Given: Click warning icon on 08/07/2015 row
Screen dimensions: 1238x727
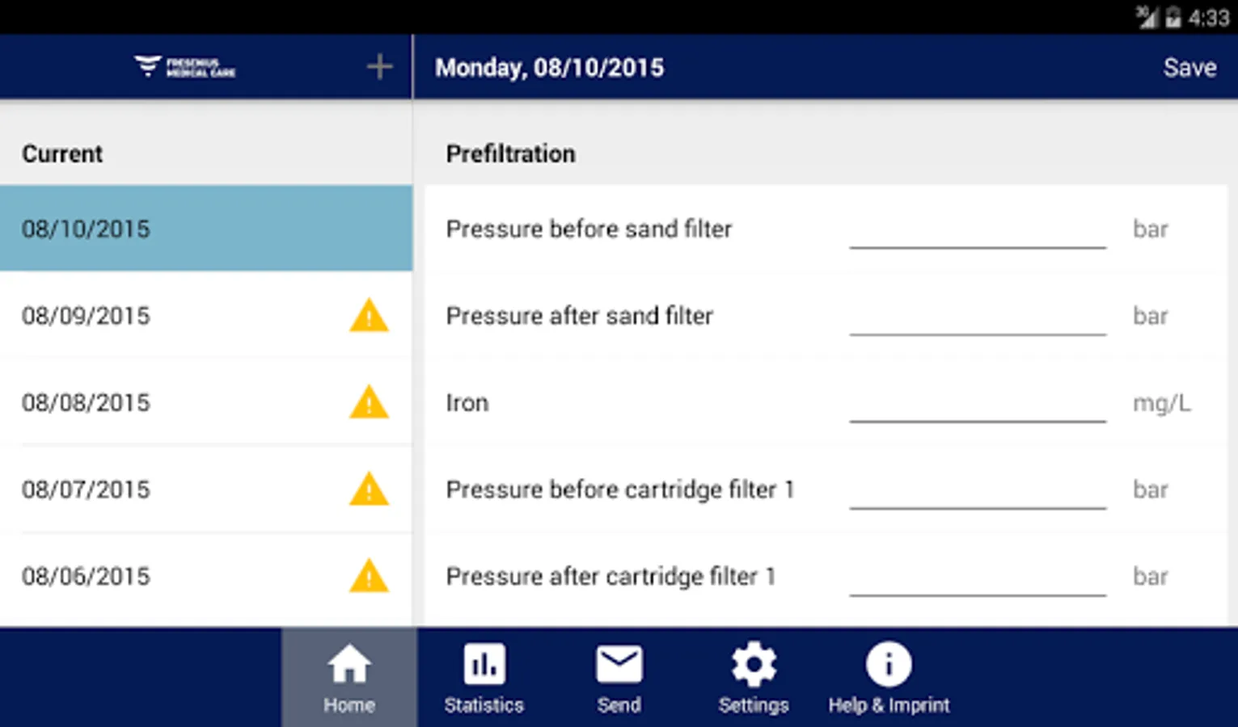Looking at the screenshot, I should coord(369,490).
